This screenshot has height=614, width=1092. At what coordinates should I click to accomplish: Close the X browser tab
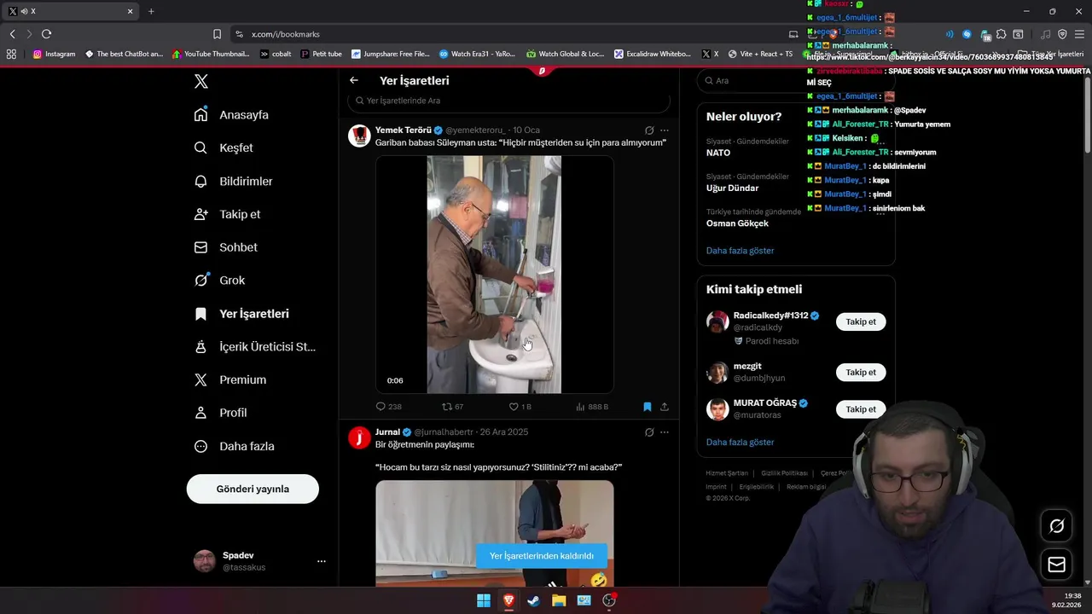click(x=130, y=11)
